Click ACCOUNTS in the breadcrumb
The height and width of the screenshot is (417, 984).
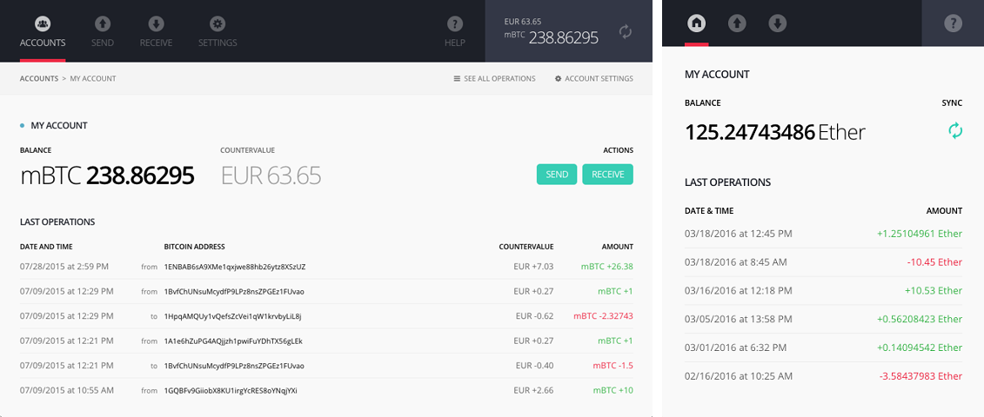[x=39, y=79]
